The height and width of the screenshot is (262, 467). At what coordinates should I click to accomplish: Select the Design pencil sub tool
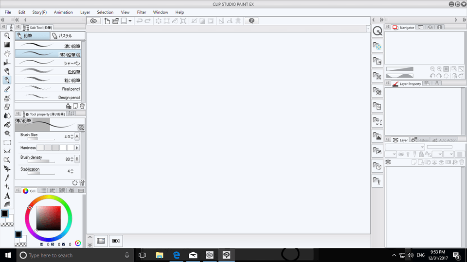click(48, 97)
